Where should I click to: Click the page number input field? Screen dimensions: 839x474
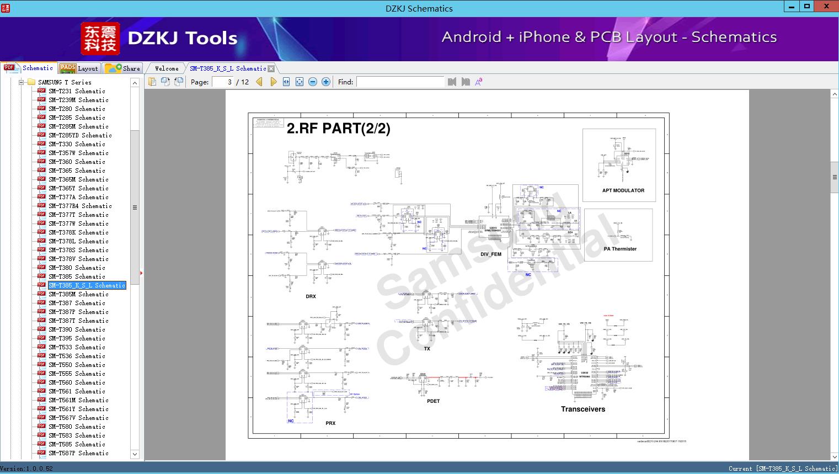coord(223,82)
